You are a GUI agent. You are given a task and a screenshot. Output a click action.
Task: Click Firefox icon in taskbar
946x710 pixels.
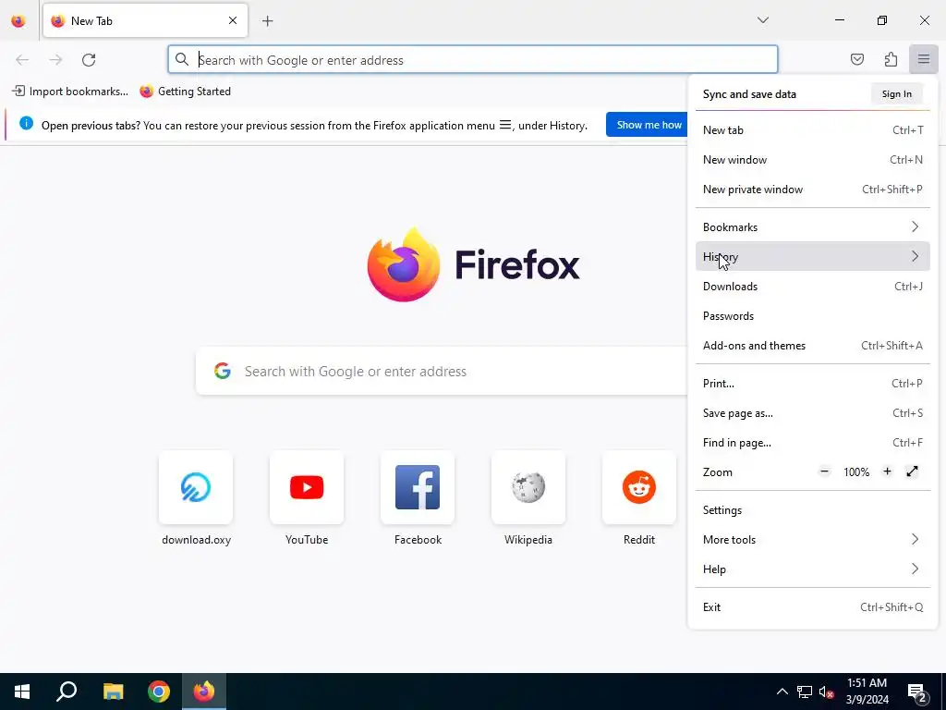coord(204,692)
